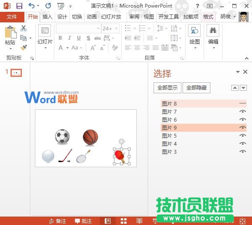Collapse the ribbon with the chevron
252x225 pixels.
click(247, 58)
